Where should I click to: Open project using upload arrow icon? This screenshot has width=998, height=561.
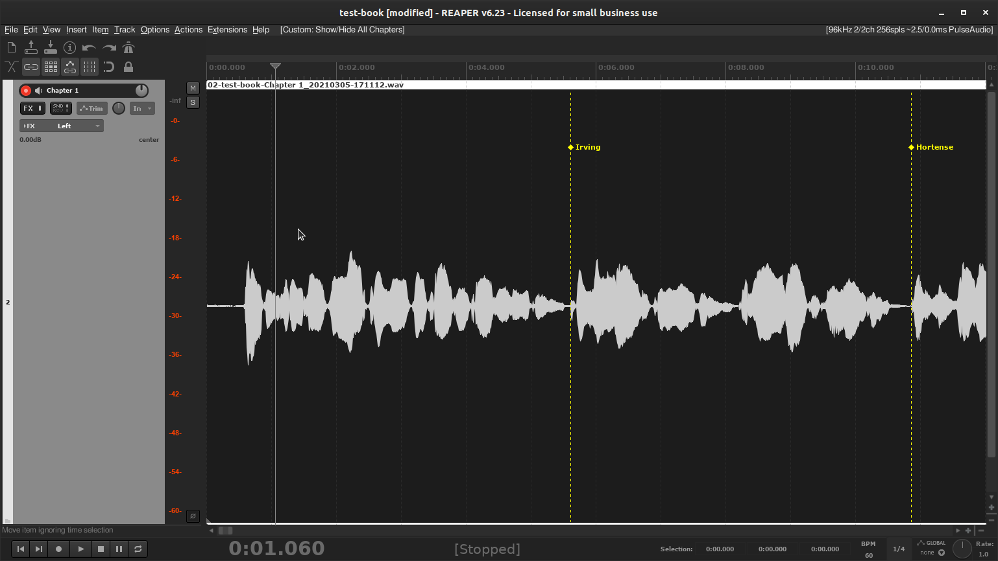(x=30, y=47)
